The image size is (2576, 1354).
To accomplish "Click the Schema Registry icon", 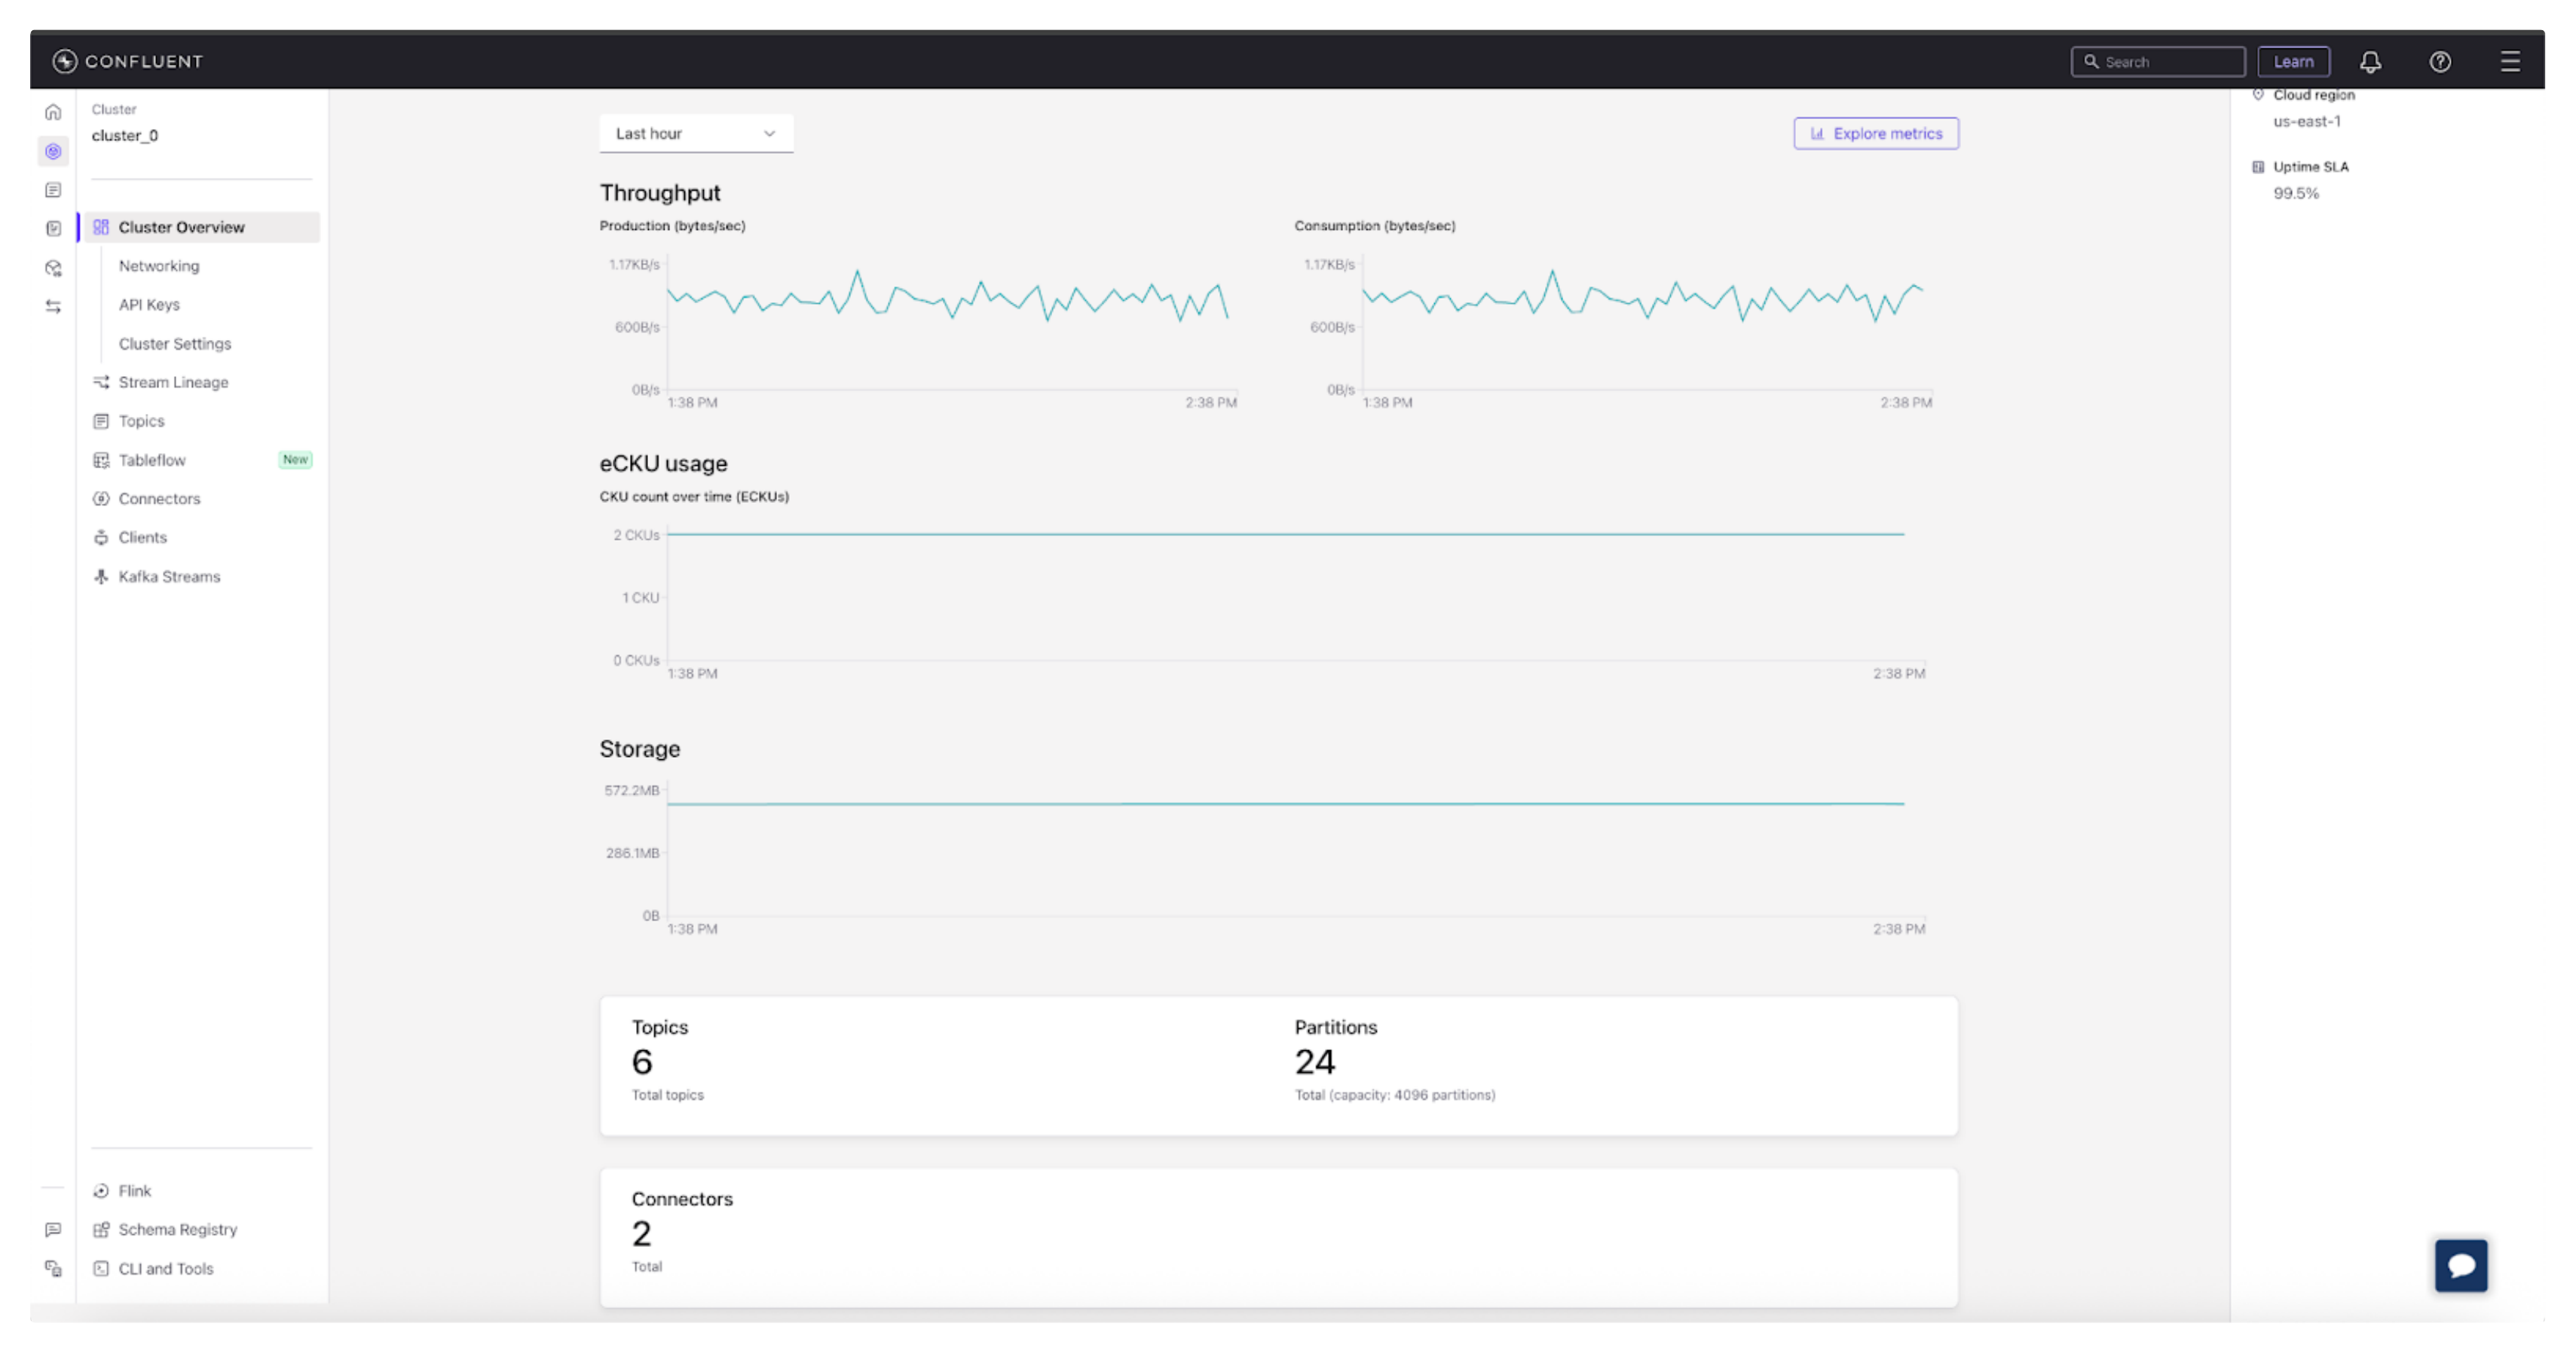I will coord(101,1229).
